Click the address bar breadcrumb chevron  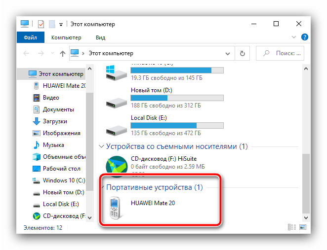click(x=83, y=53)
